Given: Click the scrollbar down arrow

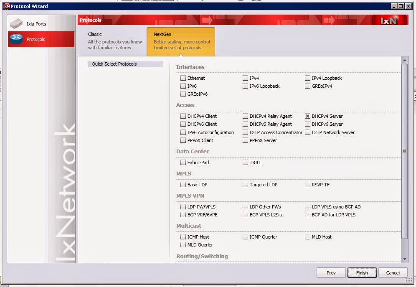Looking at the screenshot, I should pos(405,258).
